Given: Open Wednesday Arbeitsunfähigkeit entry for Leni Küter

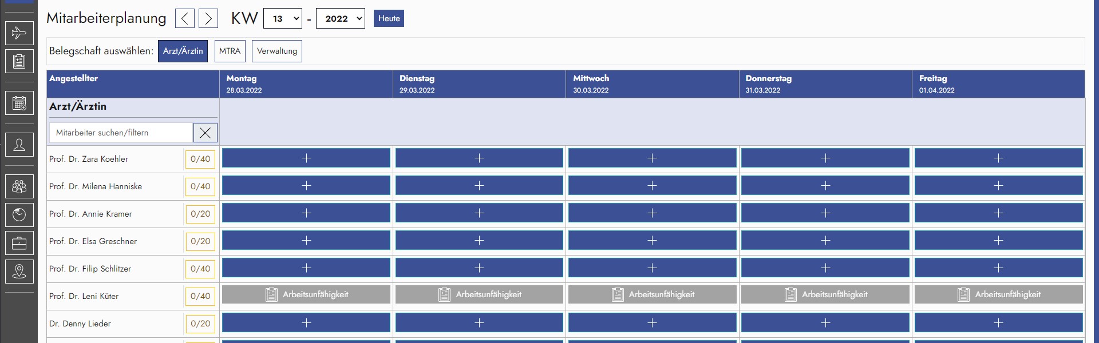Looking at the screenshot, I should point(652,294).
